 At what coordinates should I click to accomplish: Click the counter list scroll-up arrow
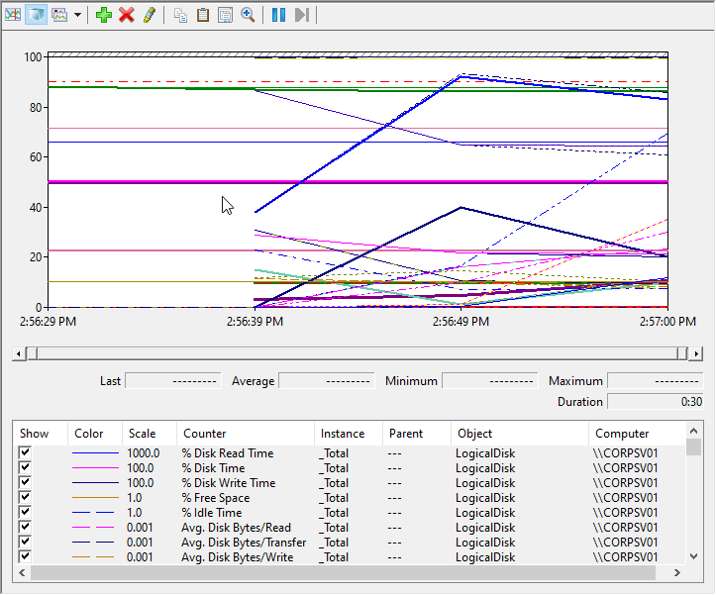[x=692, y=429]
